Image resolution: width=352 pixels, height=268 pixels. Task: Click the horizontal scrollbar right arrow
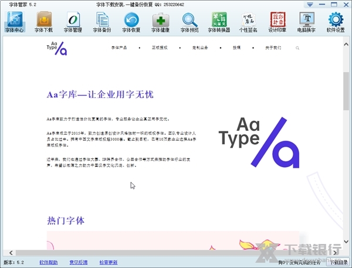335,253
